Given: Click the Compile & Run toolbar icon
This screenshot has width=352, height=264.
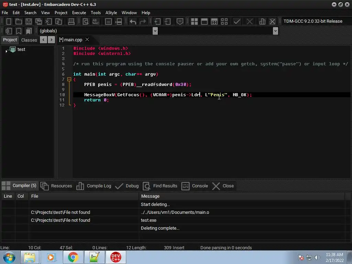Looking at the screenshot, I should coord(214,22).
